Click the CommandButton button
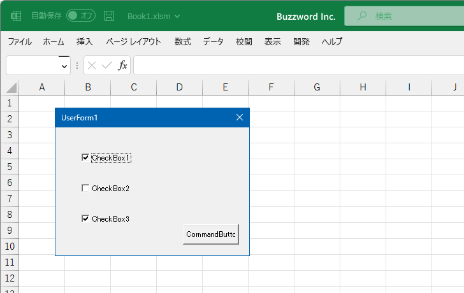464x293 pixels. [211, 234]
